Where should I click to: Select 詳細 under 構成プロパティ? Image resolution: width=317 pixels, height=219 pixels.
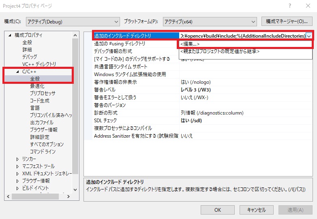click(x=27, y=50)
